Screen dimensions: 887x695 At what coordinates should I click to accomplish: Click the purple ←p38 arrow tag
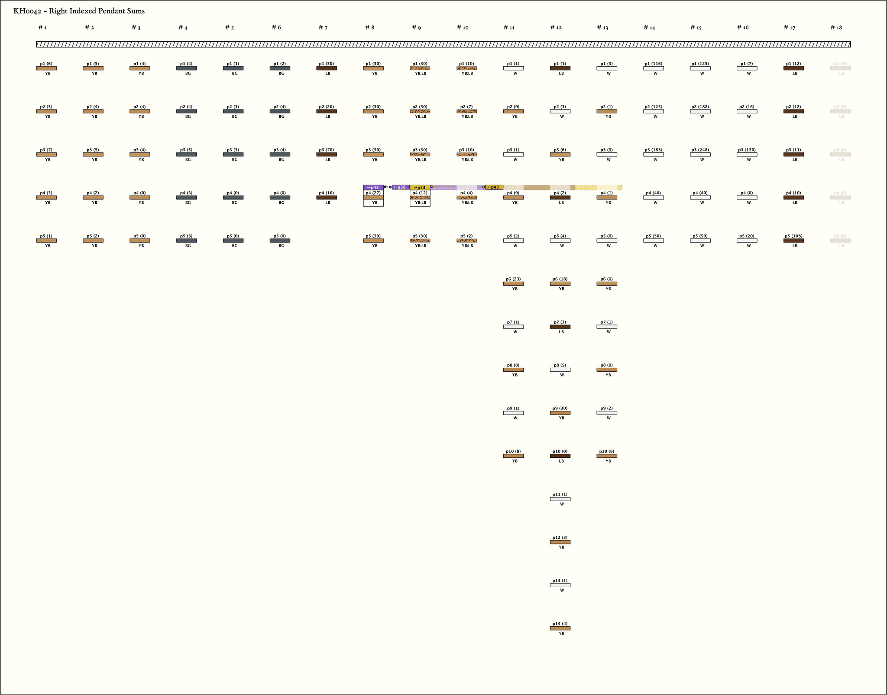pyautogui.click(x=400, y=187)
